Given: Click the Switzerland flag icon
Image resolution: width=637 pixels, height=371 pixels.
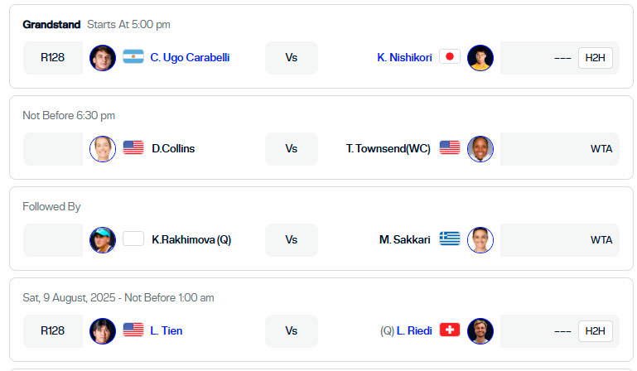Looking at the screenshot, I should [x=449, y=330].
